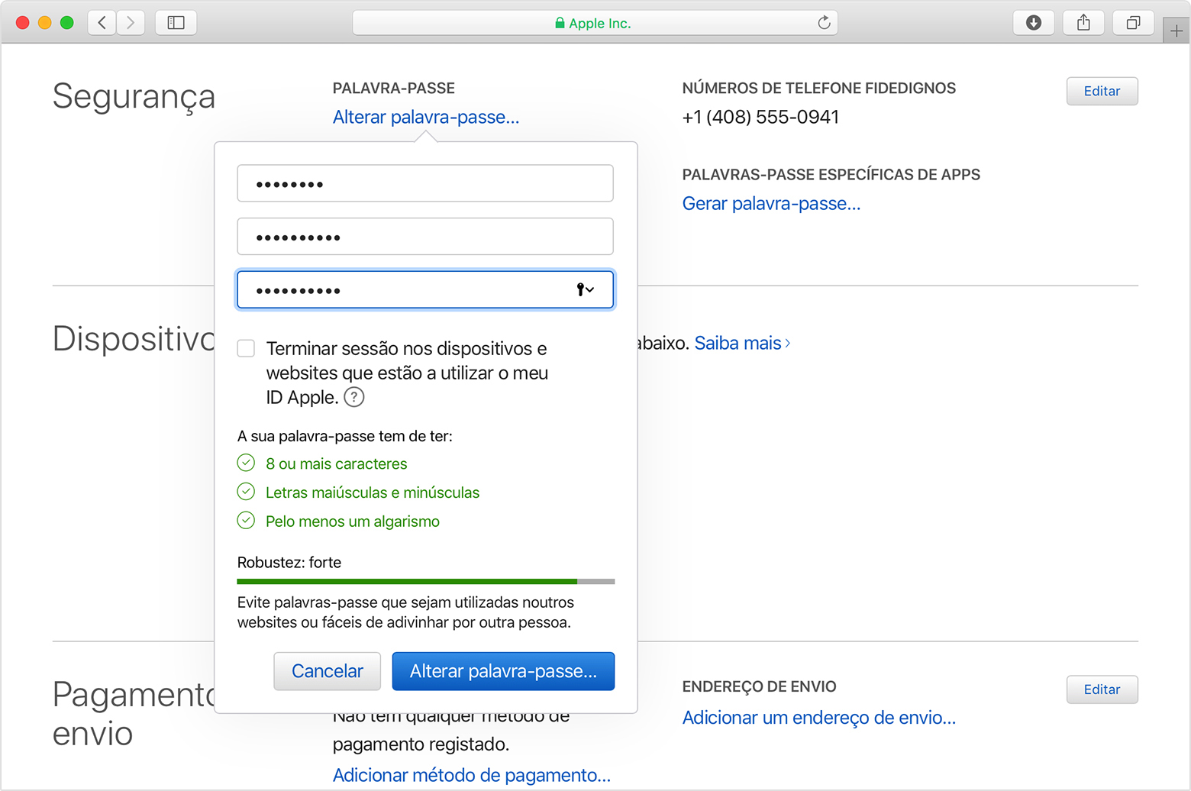This screenshot has height=791, width=1191.
Task: Click Letras maiúsculas e minúsculas requirement
Action: tap(373, 492)
